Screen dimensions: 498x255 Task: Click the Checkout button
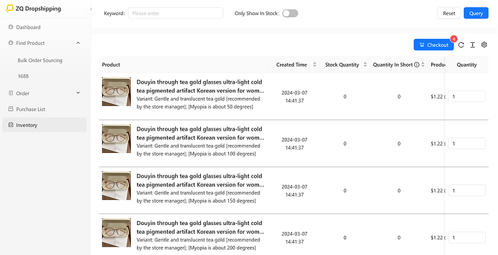click(x=433, y=45)
